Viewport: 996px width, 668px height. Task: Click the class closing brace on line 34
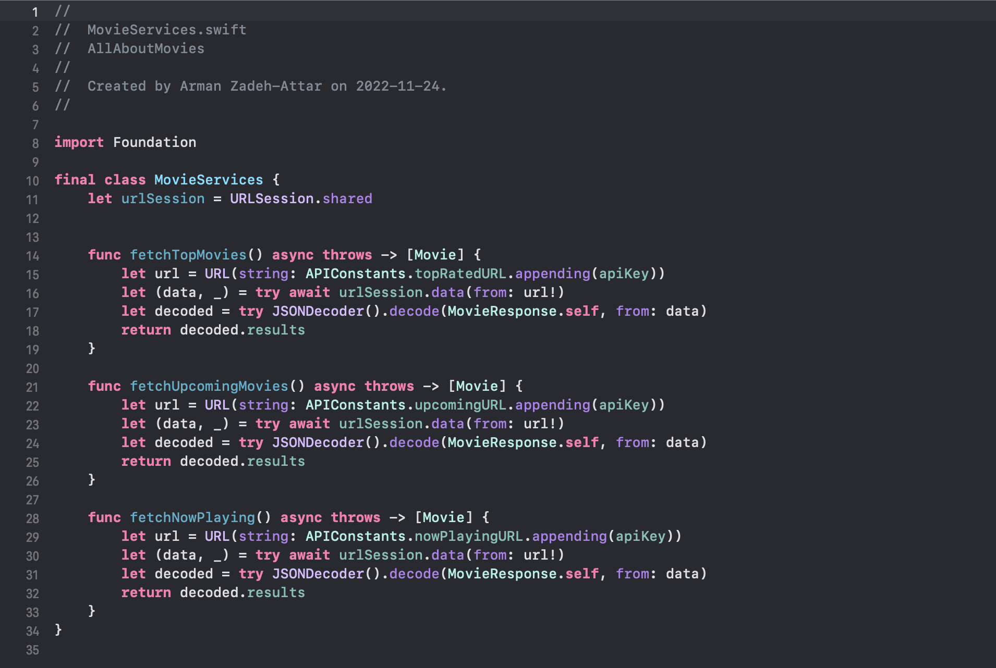58,629
